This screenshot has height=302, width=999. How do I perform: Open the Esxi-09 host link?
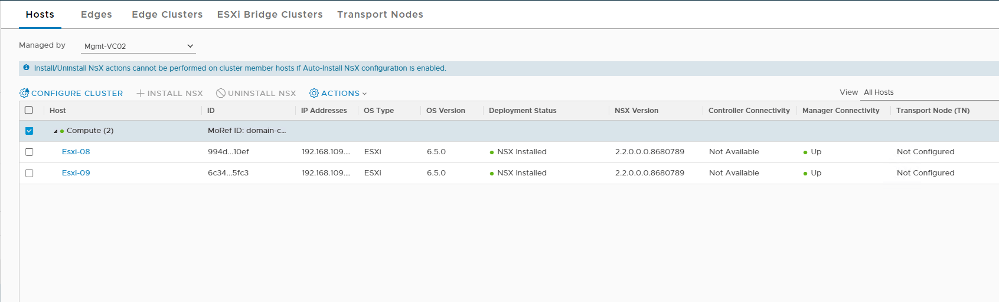(76, 173)
